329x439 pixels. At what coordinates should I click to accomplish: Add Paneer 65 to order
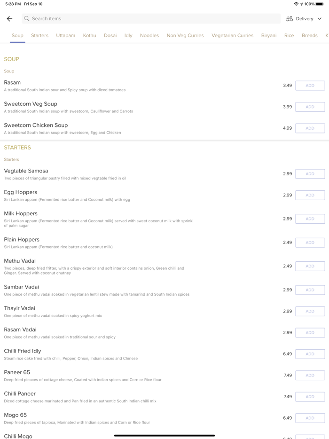(x=310, y=376)
